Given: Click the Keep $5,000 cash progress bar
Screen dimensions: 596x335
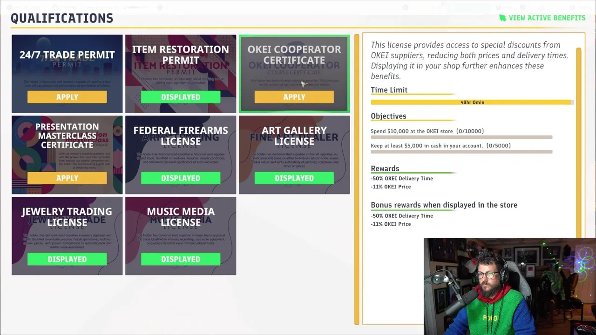Looking at the screenshot, I should pyautogui.click(x=461, y=152).
